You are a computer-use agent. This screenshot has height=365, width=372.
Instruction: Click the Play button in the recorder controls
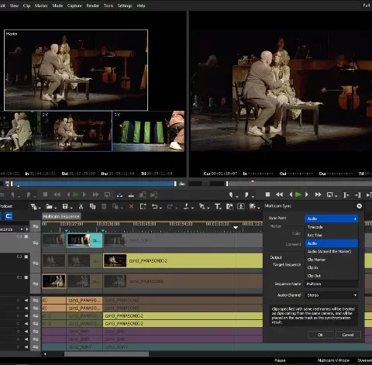pyautogui.click(x=298, y=195)
